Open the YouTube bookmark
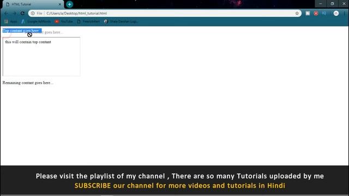 [x=64, y=21]
